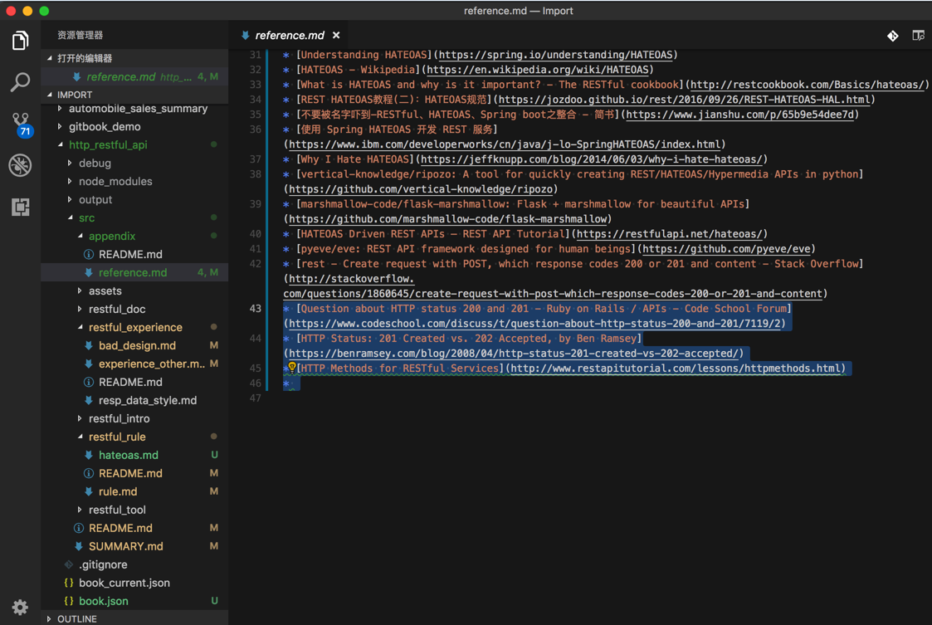Click the HATEOAS Wikipedia URL link
The width and height of the screenshot is (932, 625).
tap(538, 70)
